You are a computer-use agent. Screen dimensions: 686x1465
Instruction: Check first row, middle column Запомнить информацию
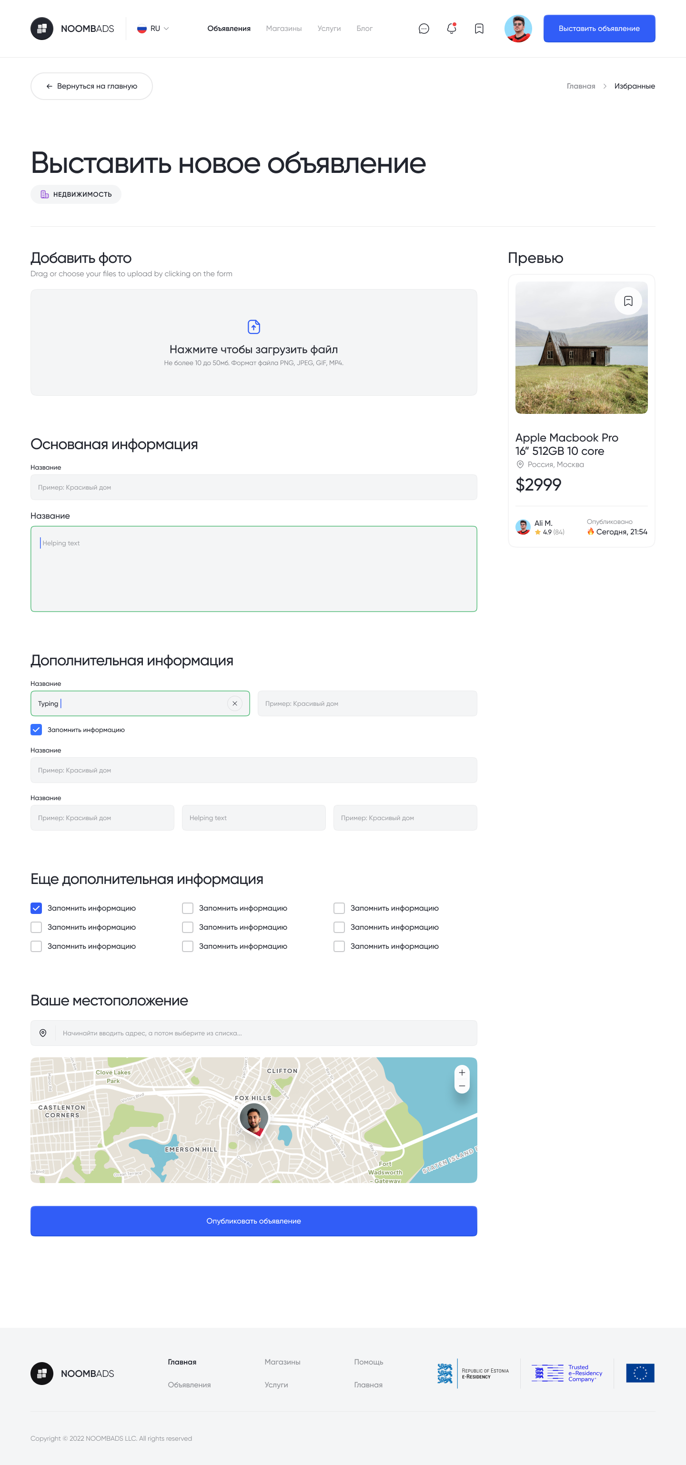click(x=188, y=908)
